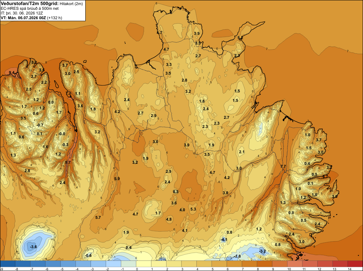
Task: Click the dark red swatch between 13 and 14
Action: (x=340, y=264)
